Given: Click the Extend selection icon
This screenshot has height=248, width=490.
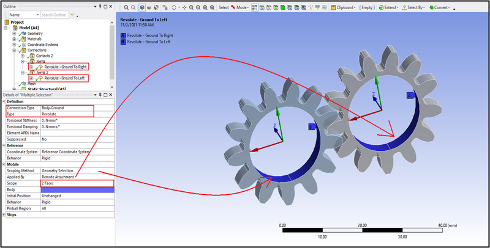Looking at the screenshot, I should tap(381, 7).
